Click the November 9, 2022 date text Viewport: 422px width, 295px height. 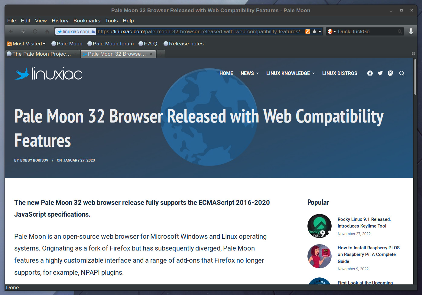pyautogui.click(x=353, y=269)
